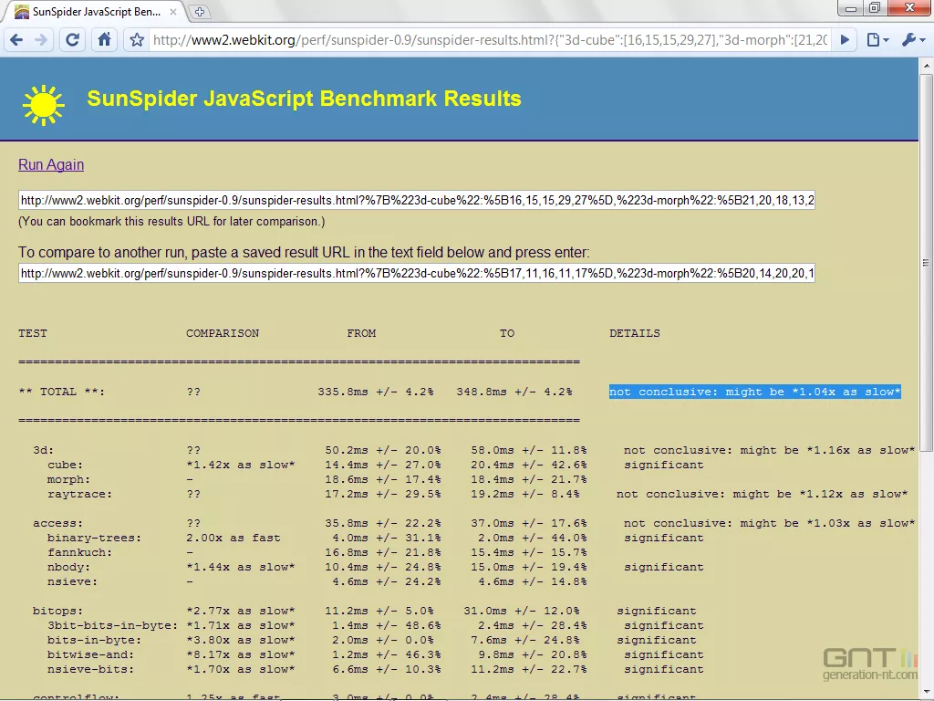The width and height of the screenshot is (934, 701).
Task: Click the fannkuch: test label
Action: click(80, 552)
